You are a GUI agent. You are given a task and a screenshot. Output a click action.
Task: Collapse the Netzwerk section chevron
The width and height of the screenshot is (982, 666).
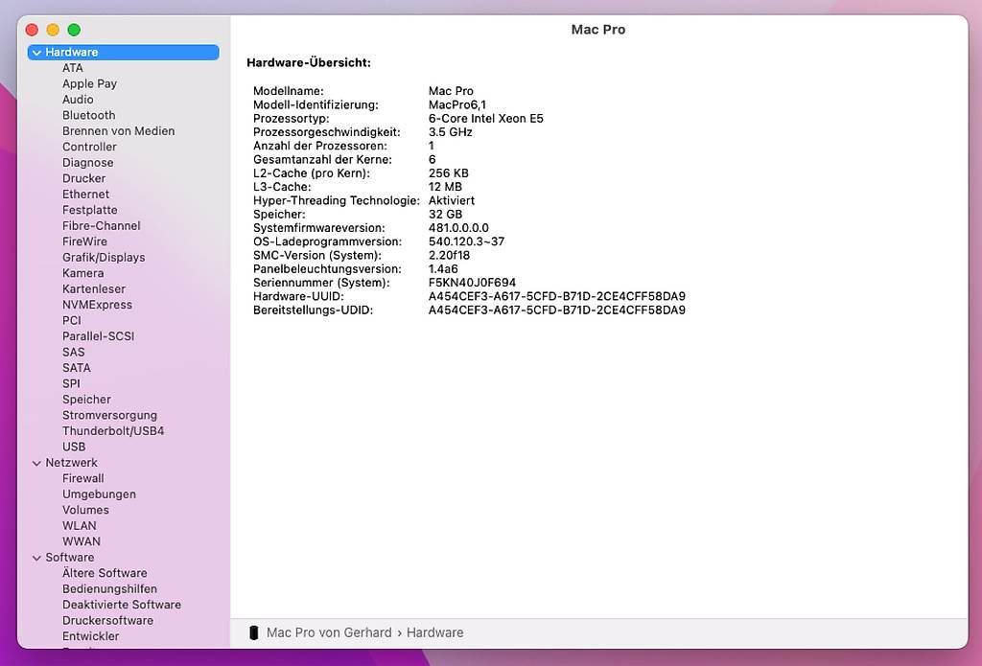pos(37,463)
